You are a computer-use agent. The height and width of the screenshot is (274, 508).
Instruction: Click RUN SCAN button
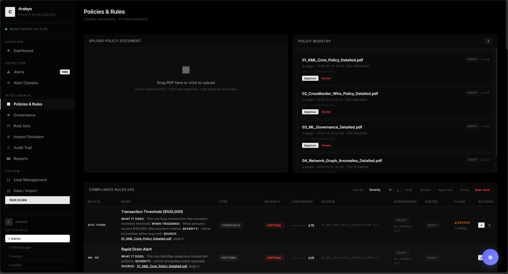37,200
